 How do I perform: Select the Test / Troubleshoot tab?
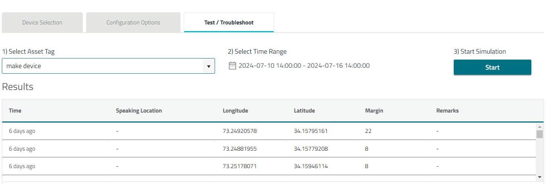click(x=229, y=23)
